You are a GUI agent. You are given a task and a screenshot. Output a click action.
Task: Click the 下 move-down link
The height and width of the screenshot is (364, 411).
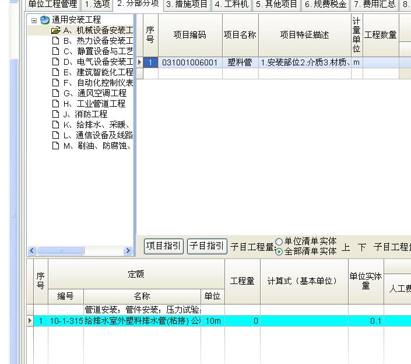[x=362, y=247]
